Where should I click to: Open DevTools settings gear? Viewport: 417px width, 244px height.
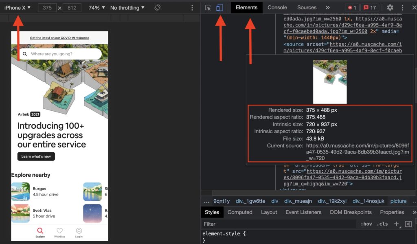[x=390, y=7]
